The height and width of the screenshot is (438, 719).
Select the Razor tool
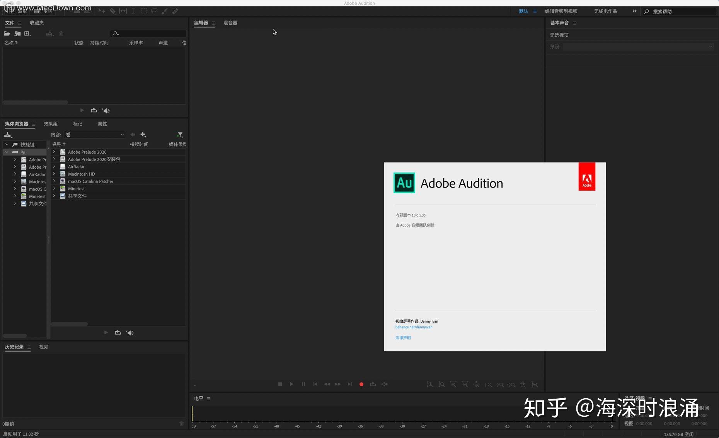click(x=113, y=11)
